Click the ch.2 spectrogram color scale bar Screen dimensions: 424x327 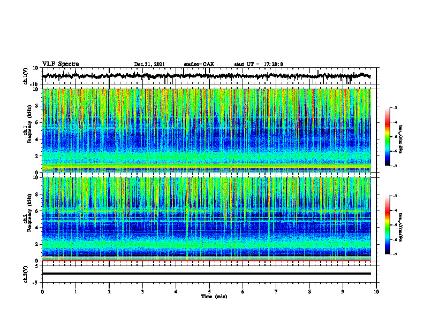tap(387, 225)
